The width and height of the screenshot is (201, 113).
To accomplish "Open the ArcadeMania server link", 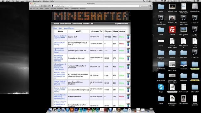I will coord(59,58).
